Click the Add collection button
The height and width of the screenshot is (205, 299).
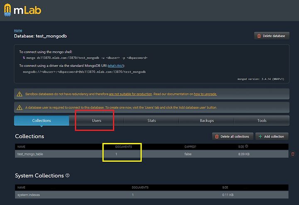click(x=272, y=136)
